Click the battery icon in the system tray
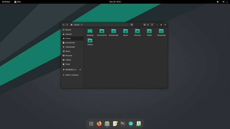 pos(227,2)
